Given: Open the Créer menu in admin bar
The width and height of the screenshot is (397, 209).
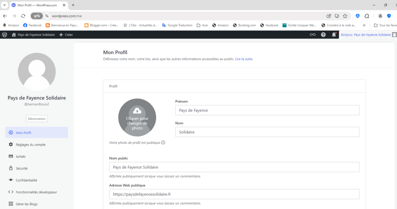Looking at the screenshot, I should (66, 35).
